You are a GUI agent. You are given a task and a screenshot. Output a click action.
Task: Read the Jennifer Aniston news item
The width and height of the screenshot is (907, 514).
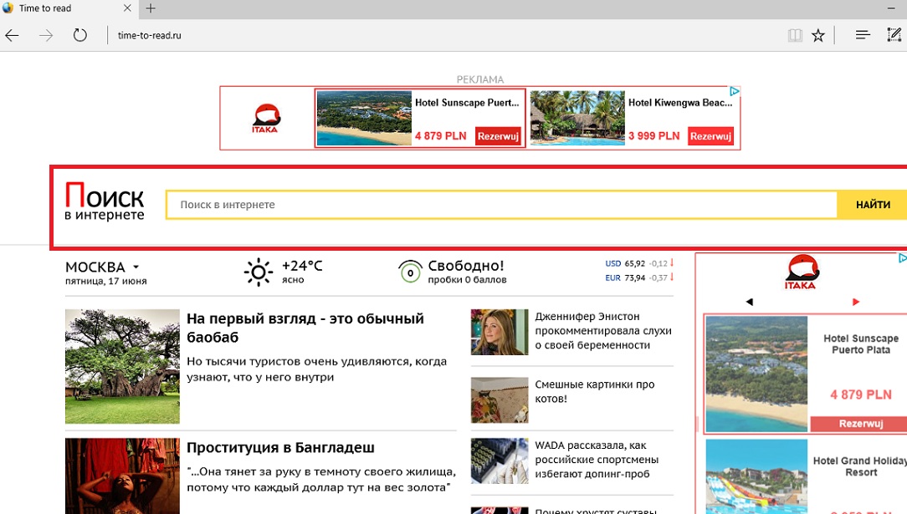pos(604,332)
